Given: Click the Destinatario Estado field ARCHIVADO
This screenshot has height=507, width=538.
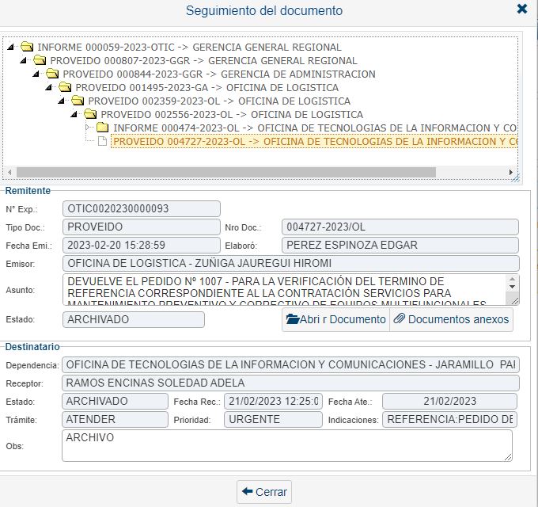Looking at the screenshot, I should (x=115, y=401).
